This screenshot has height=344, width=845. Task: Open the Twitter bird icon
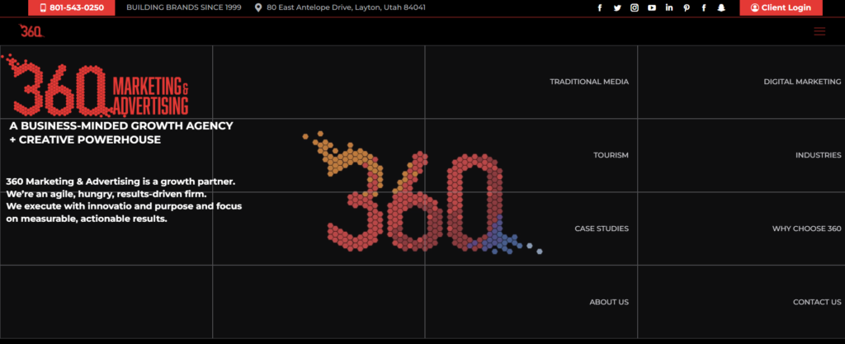[x=617, y=7]
